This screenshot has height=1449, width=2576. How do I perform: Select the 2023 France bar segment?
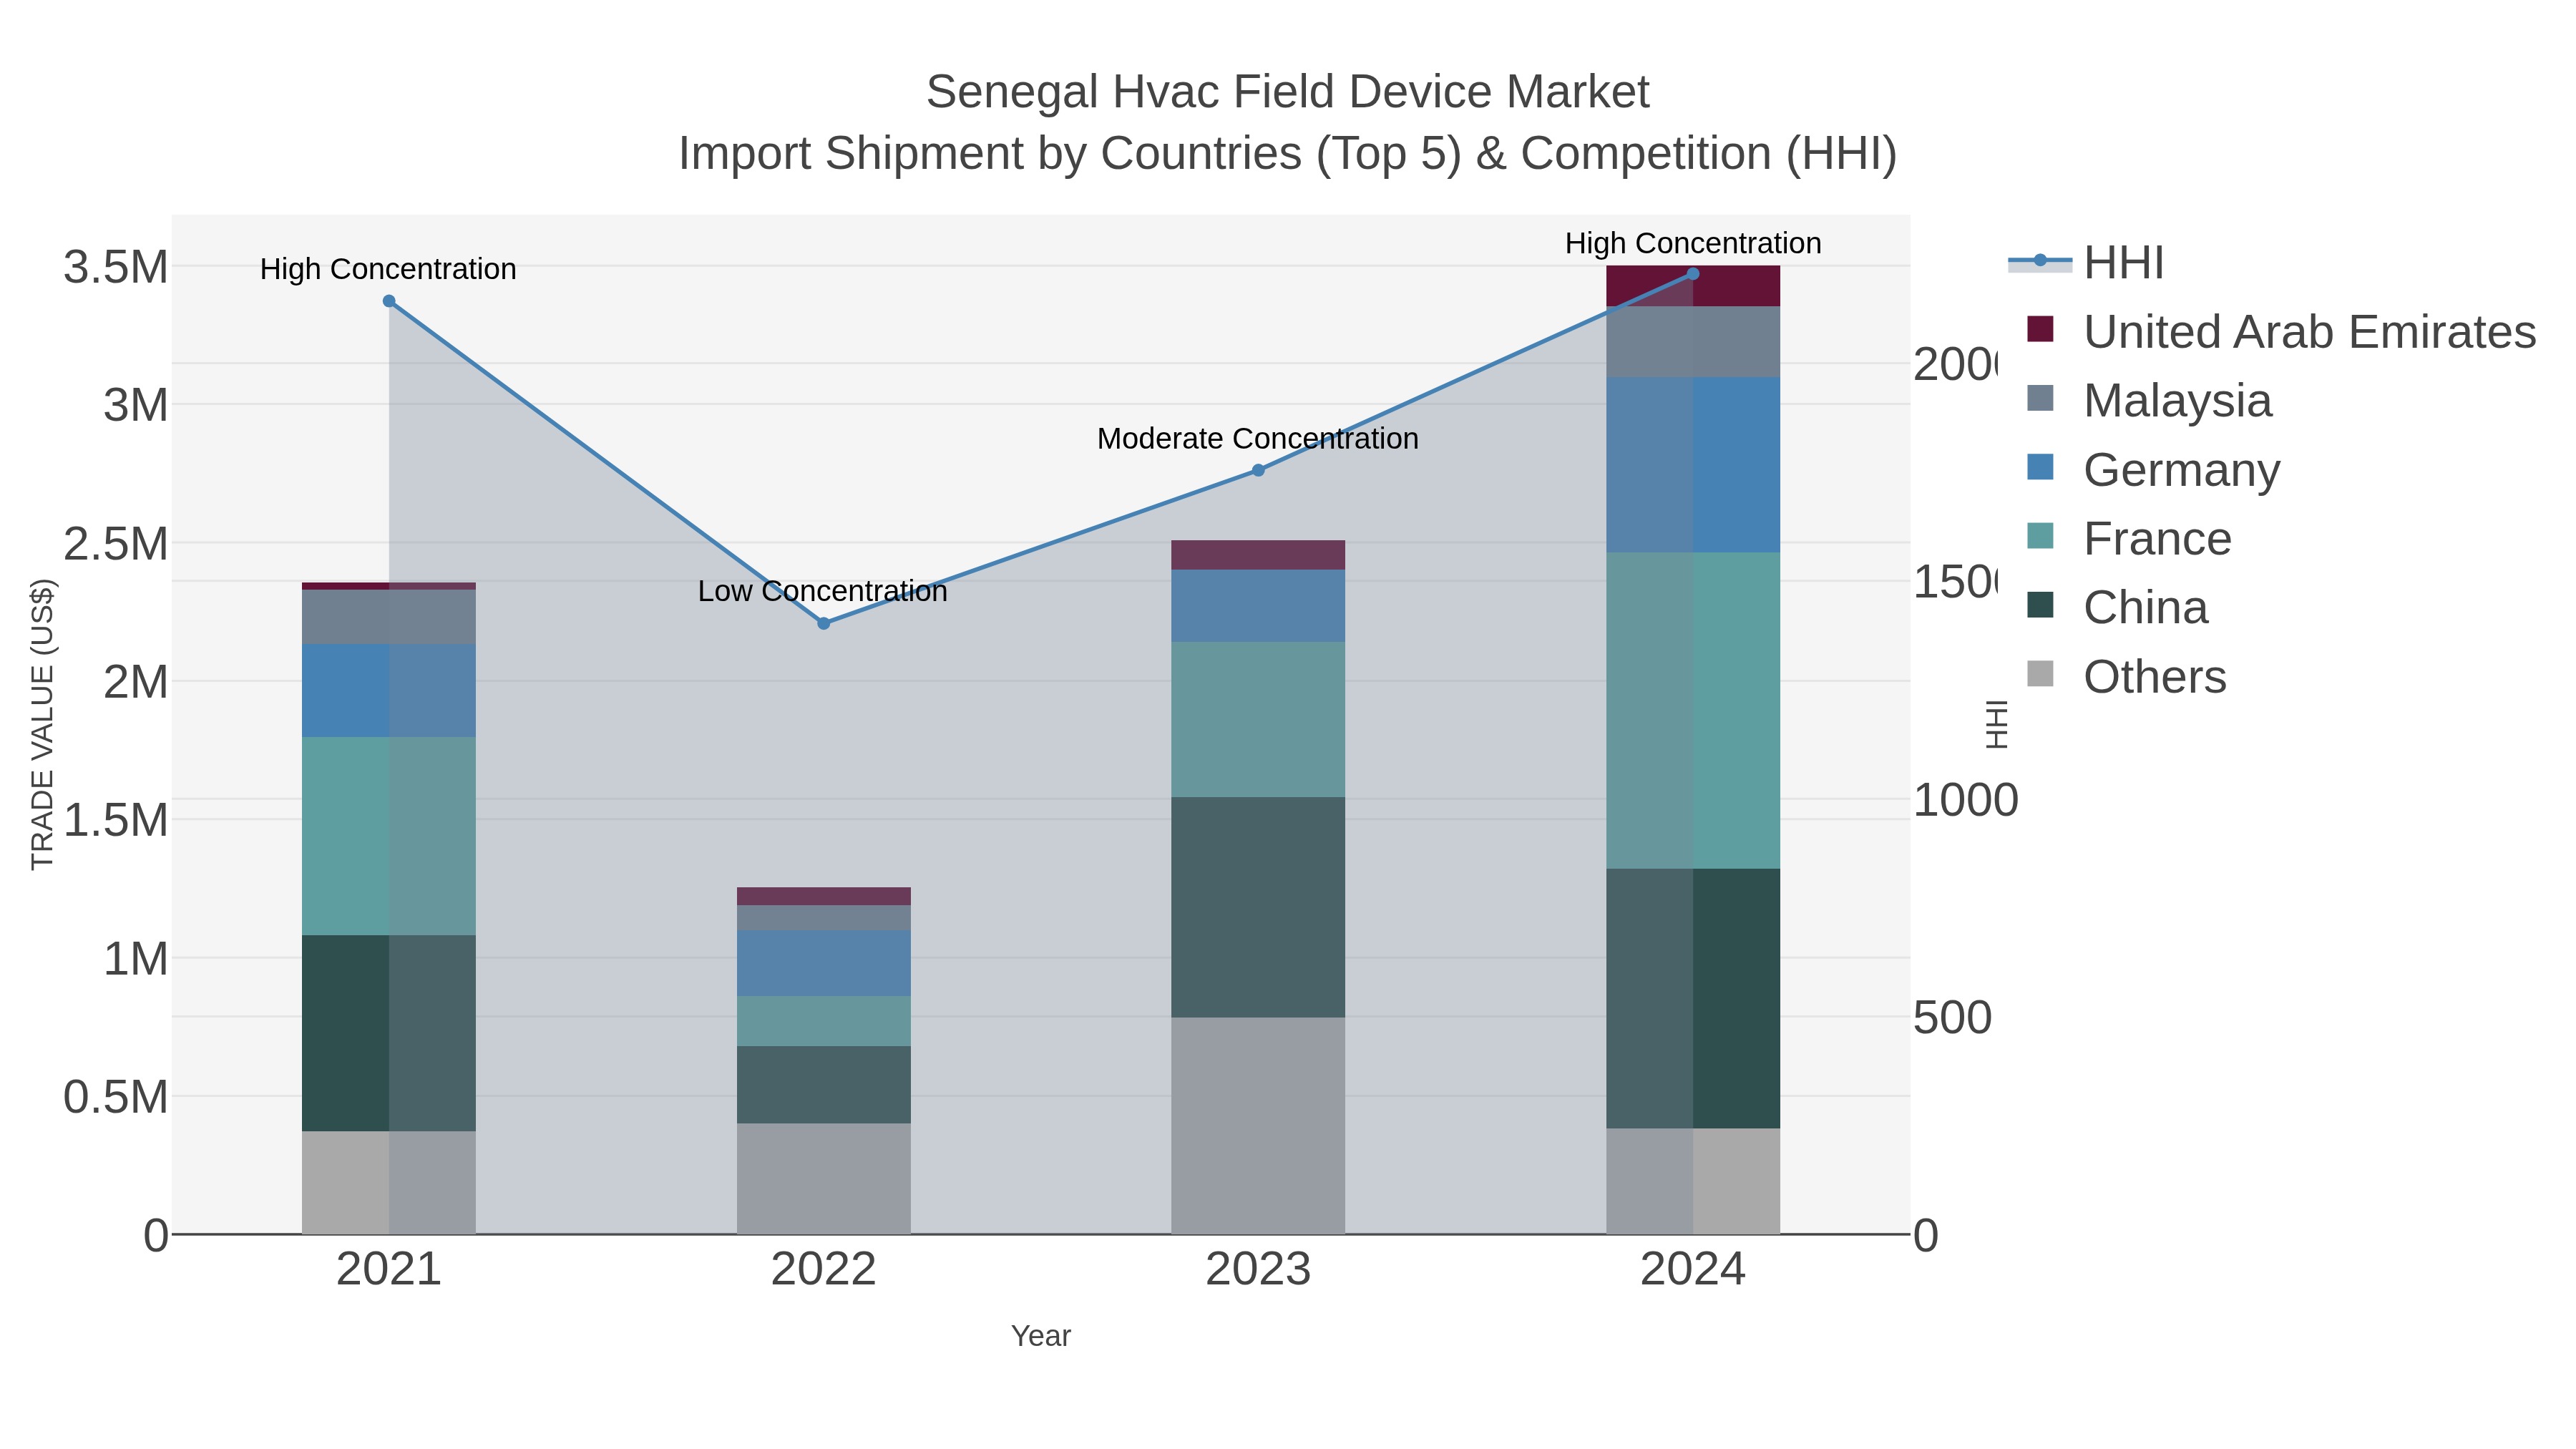click(1258, 719)
